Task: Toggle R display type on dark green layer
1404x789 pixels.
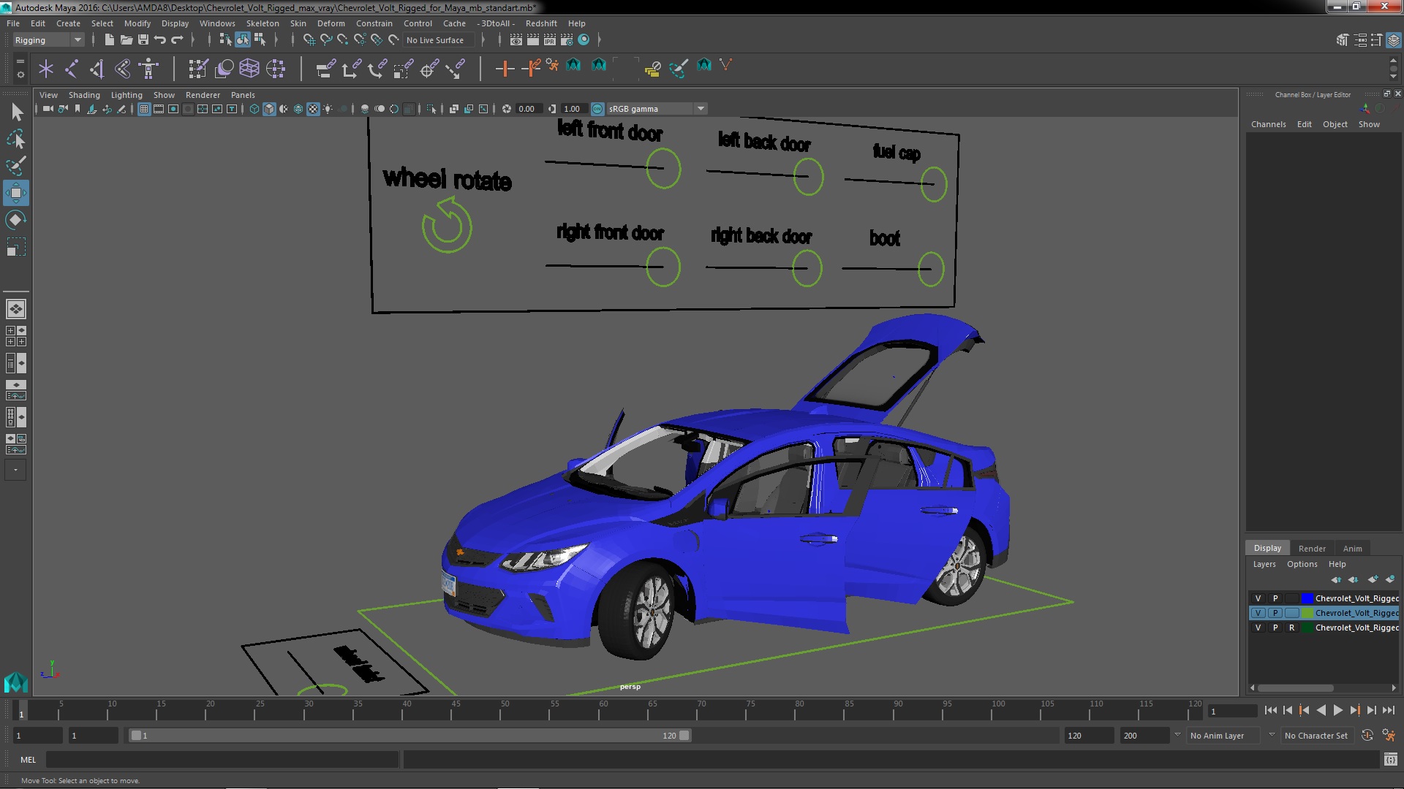Action: pos(1291,628)
